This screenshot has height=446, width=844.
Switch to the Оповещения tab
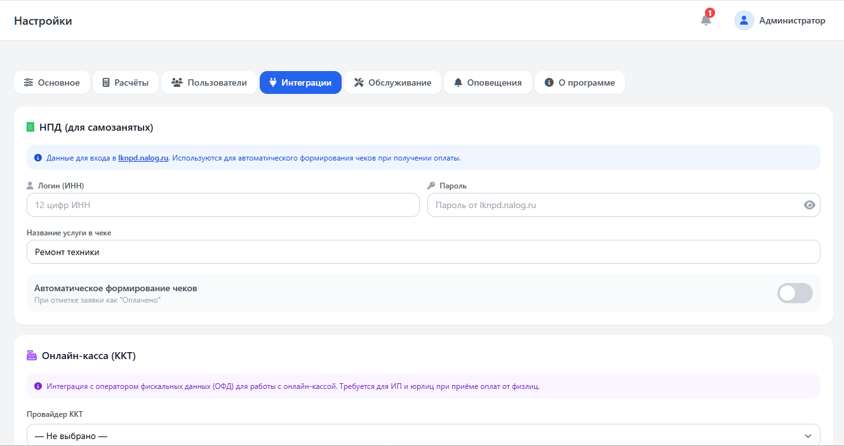(x=488, y=82)
